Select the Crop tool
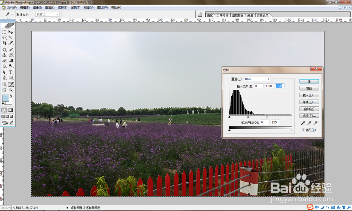This screenshot has height=211, width=352. 4,43
